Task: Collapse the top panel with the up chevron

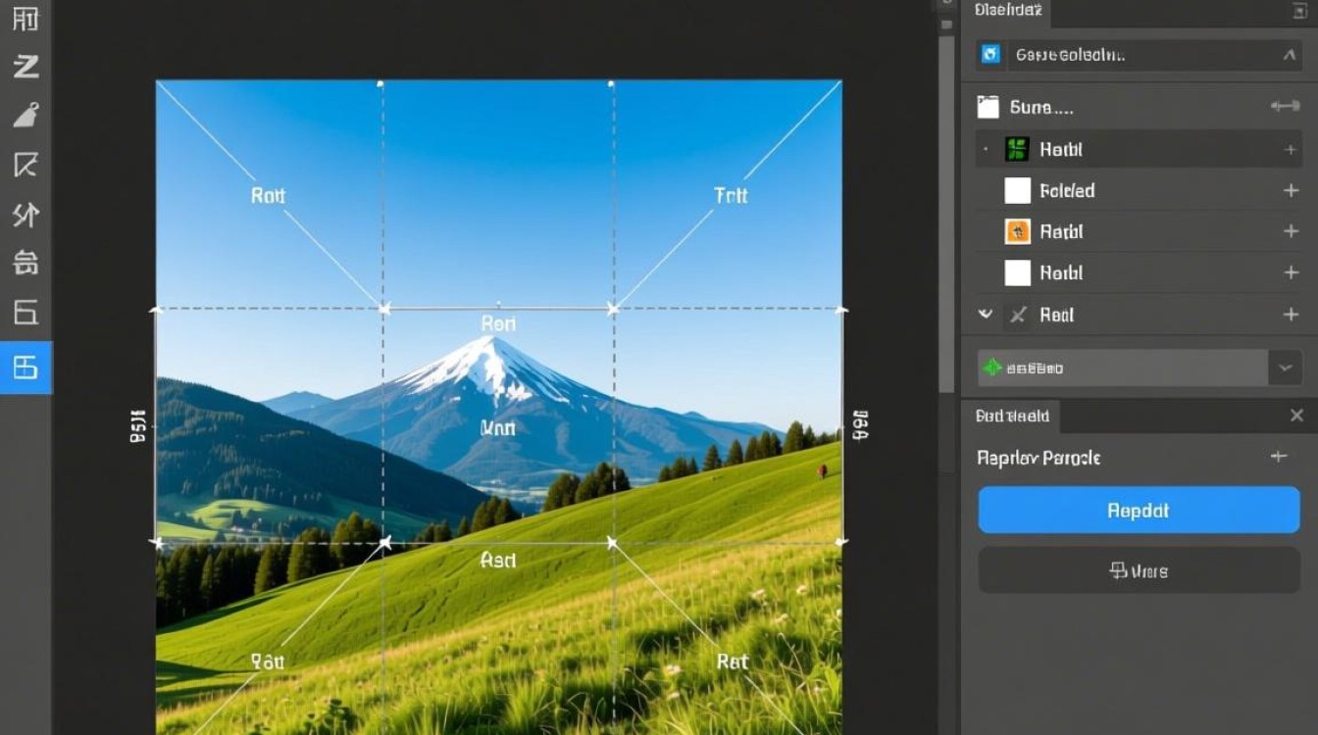Action: click(1290, 56)
